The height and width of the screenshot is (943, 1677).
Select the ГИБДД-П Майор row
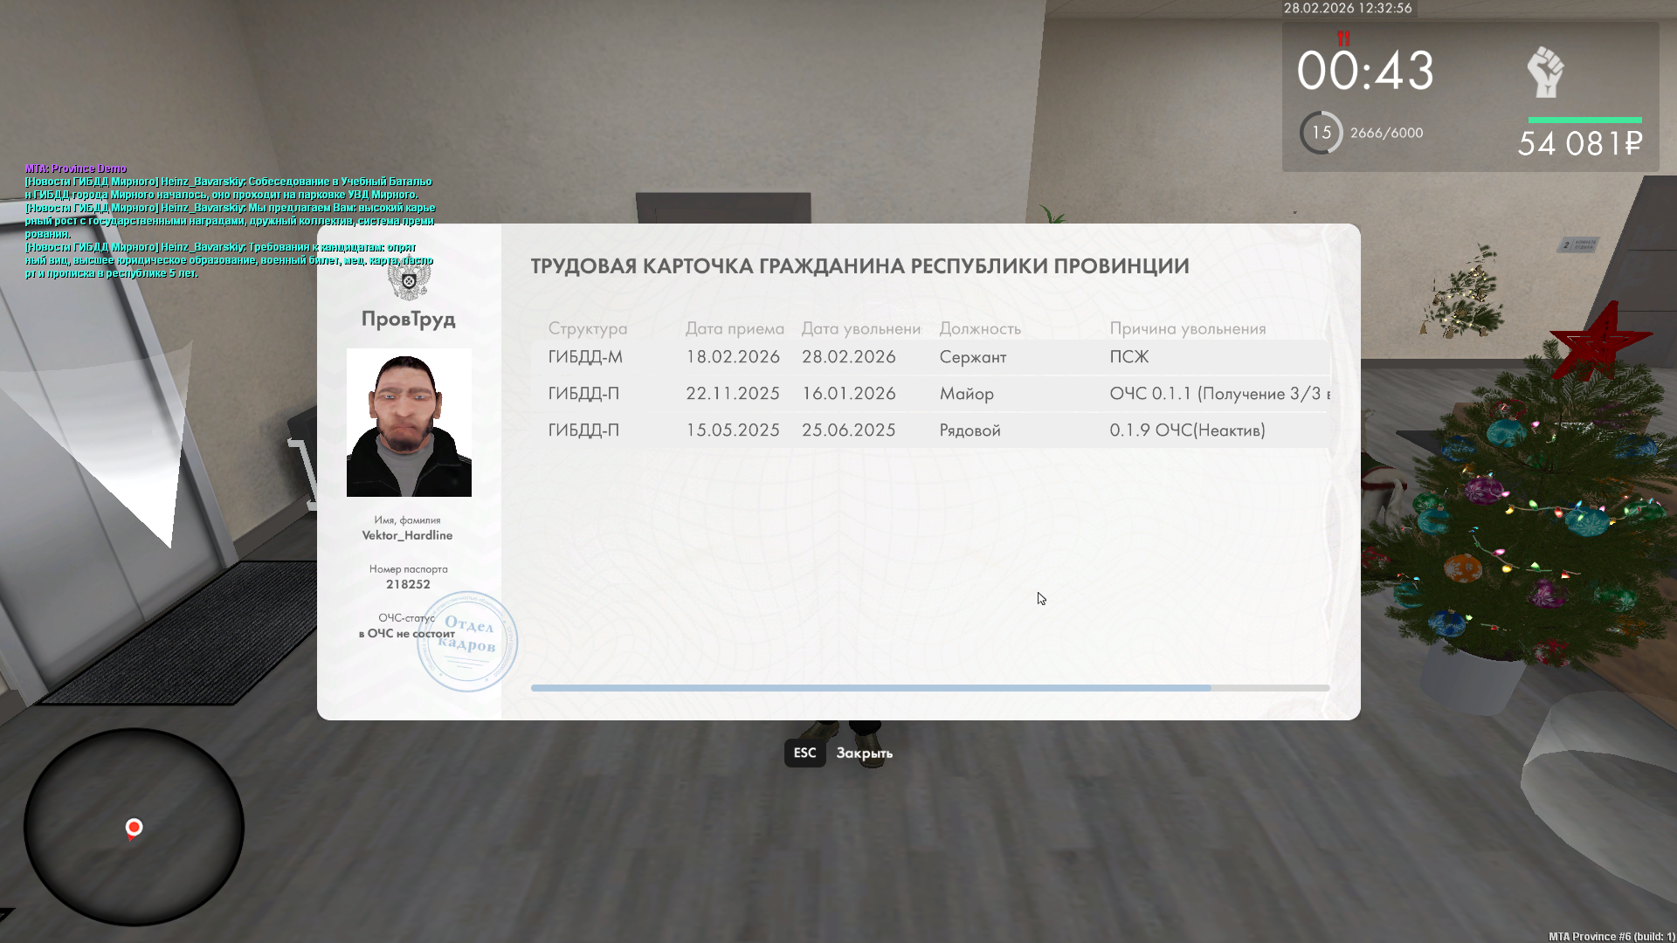click(930, 394)
